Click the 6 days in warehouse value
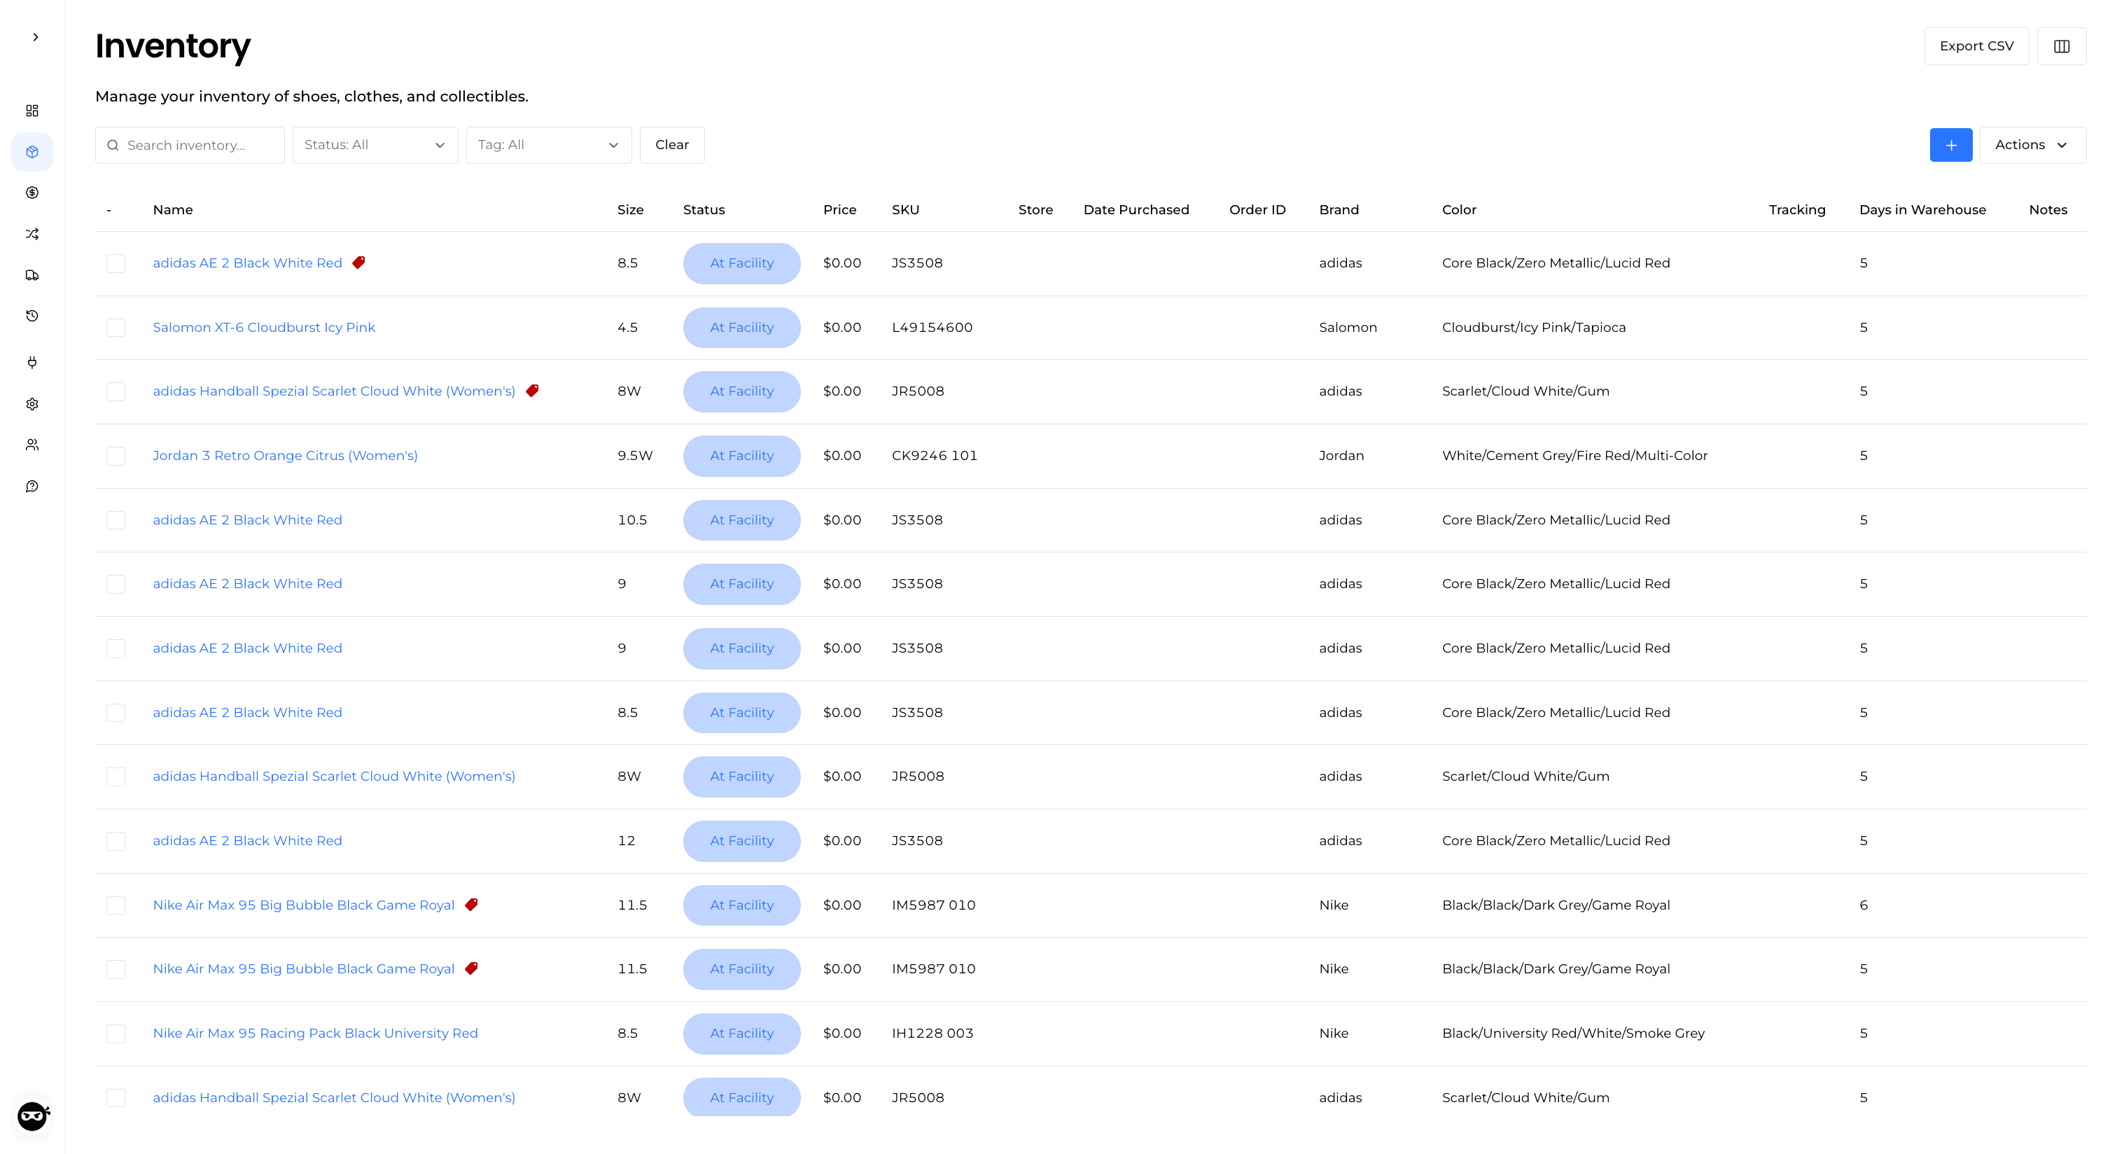The height and width of the screenshot is (1154, 2117). click(1863, 905)
